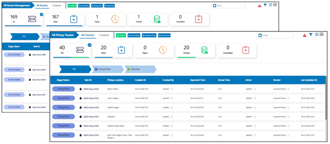The image size is (330, 144).
Task: Click download icon in Pickup Tracker header
Action: pyautogui.click(x=305, y=35)
